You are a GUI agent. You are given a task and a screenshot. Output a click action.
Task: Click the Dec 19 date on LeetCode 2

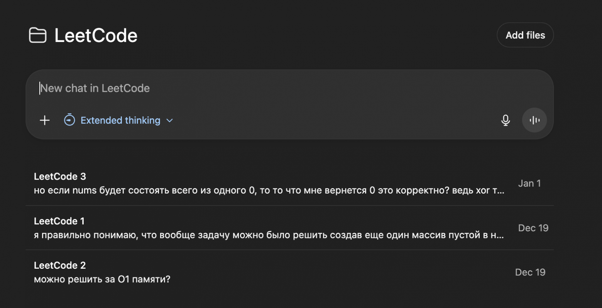[530, 272]
